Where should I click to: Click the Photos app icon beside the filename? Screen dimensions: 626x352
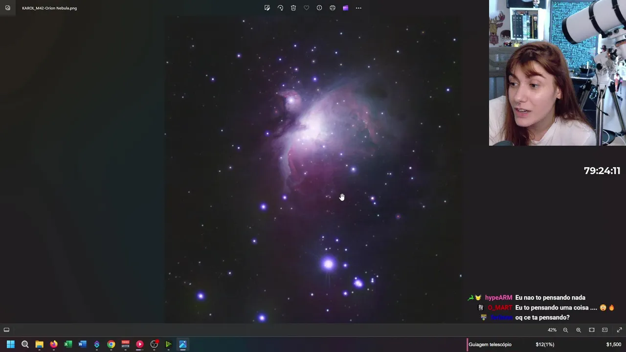click(x=7, y=8)
